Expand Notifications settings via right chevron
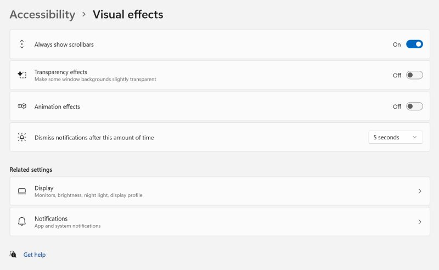This screenshot has height=270, width=439. coord(420,222)
